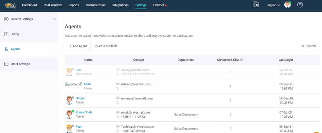Click the Concurrent Chat info icon
This screenshot has height=133, width=322.
(x=241, y=60)
